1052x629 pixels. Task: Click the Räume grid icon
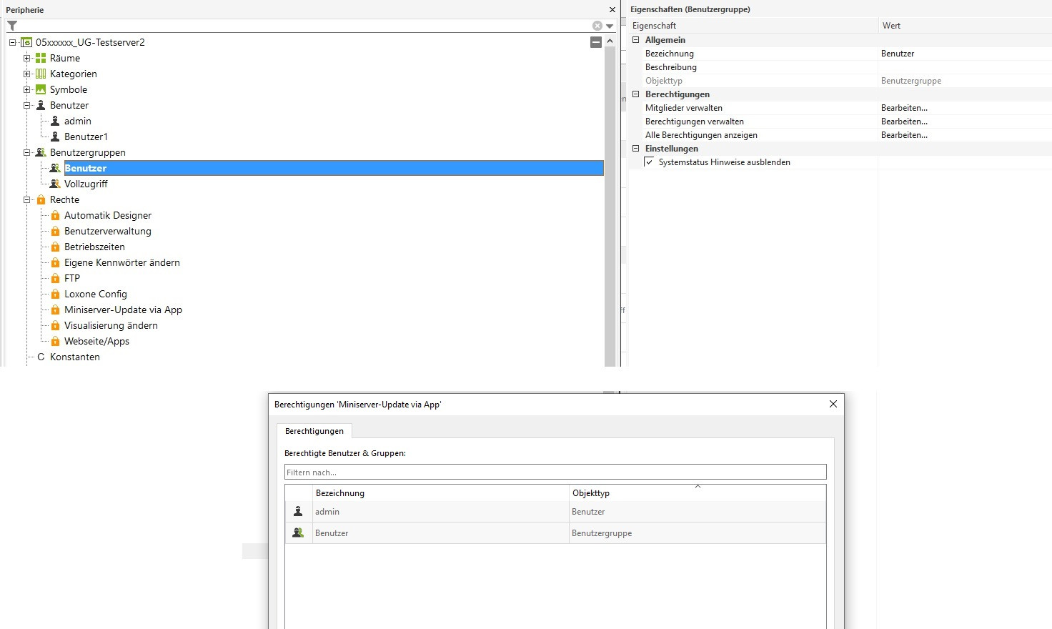[x=41, y=58]
